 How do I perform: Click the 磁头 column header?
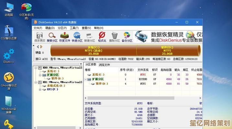pos(177,70)
